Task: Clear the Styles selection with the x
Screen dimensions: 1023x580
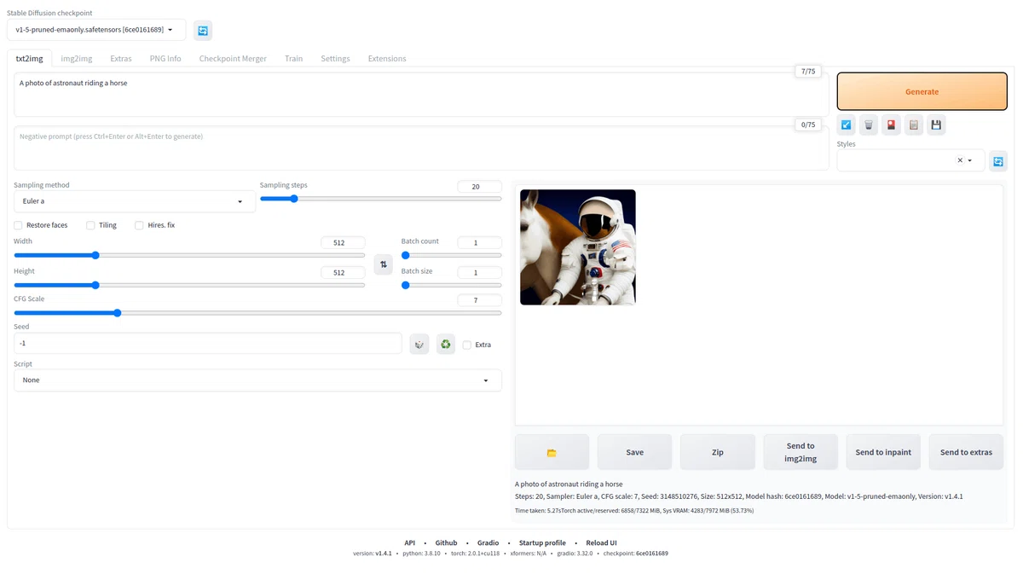Action: click(x=960, y=160)
